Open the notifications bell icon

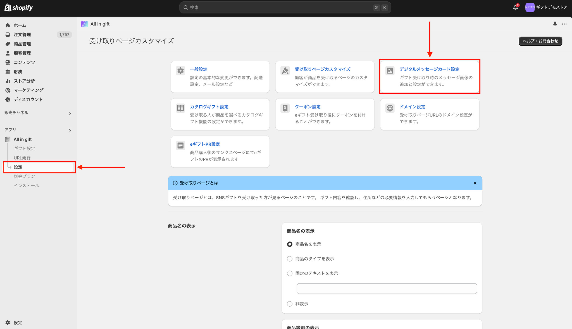tap(515, 8)
